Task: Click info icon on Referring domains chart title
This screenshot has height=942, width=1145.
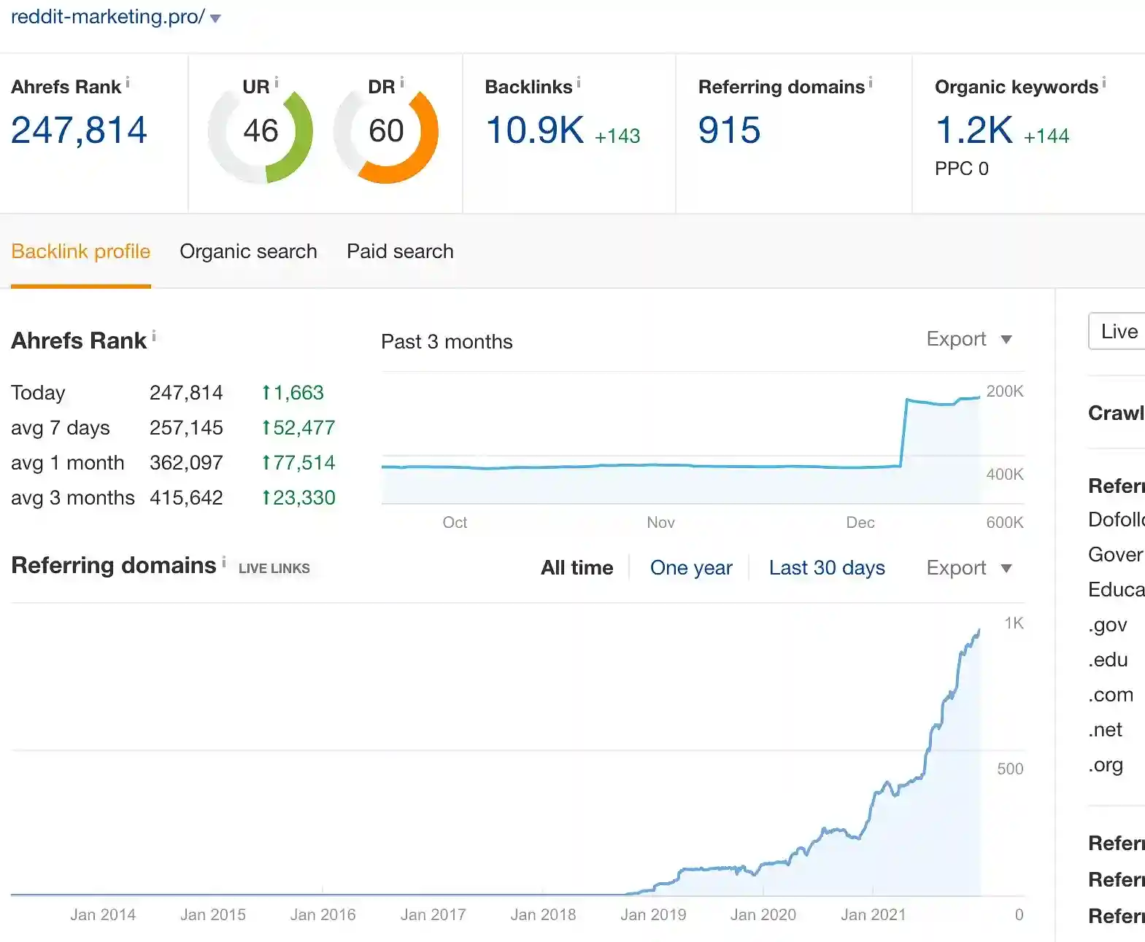Action: tap(223, 561)
